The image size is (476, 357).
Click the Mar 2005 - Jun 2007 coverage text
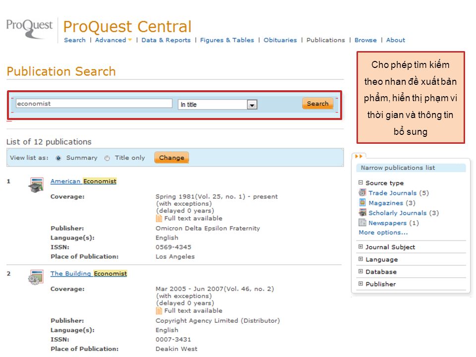click(x=215, y=289)
